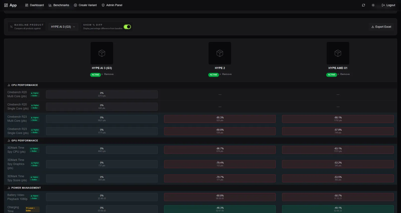Click the X icon to remove HYPE AMD X1
Image resolution: width=401 pixels, height=213 pixels.
[x=338, y=74]
